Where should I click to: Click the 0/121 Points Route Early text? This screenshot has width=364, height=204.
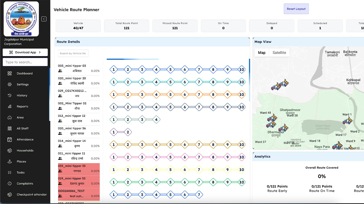(277, 189)
